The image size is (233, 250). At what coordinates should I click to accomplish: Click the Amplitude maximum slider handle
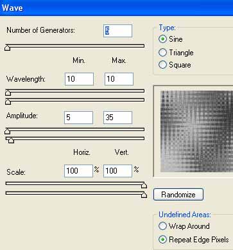point(11,140)
